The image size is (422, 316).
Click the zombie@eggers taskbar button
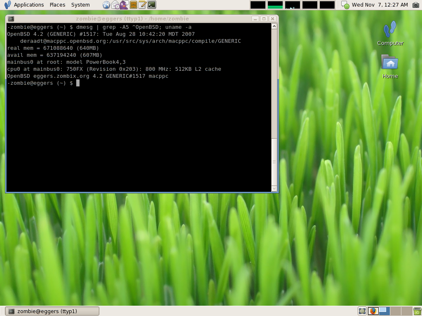click(52, 311)
